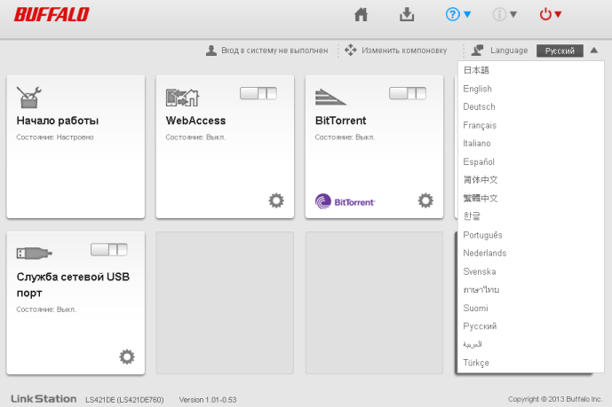Click Copyright 2013 Buffalo Inc. text

point(555,399)
